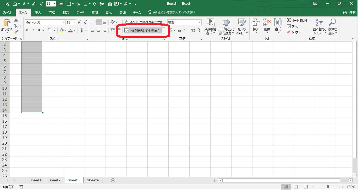Screen dimensions: 358x190
Task: Click the Cut scissors icon
Action: (16, 20)
